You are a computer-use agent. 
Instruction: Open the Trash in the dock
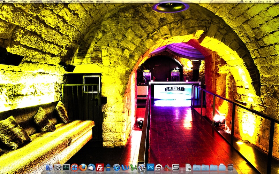click(x=230, y=167)
